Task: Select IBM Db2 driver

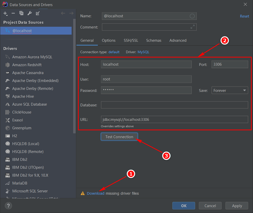Action: (x=20, y=160)
